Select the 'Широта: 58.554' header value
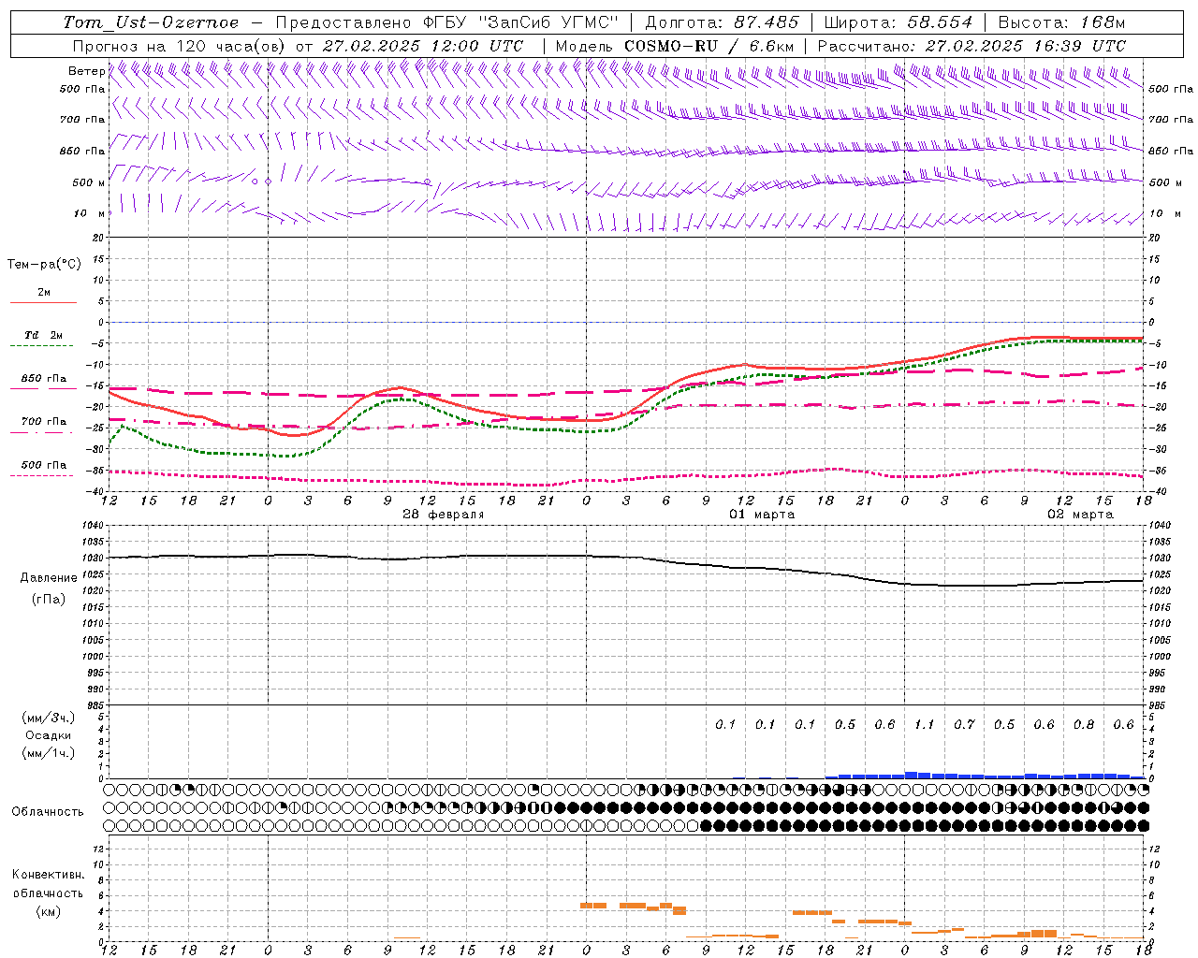The image size is (1198, 958). pyautogui.click(x=898, y=22)
